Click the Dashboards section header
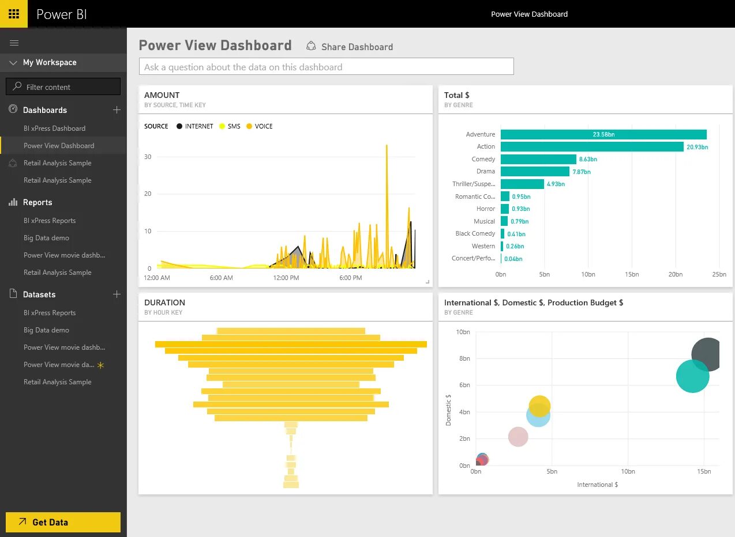This screenshot has height=537, width=735. pos(45,110)
